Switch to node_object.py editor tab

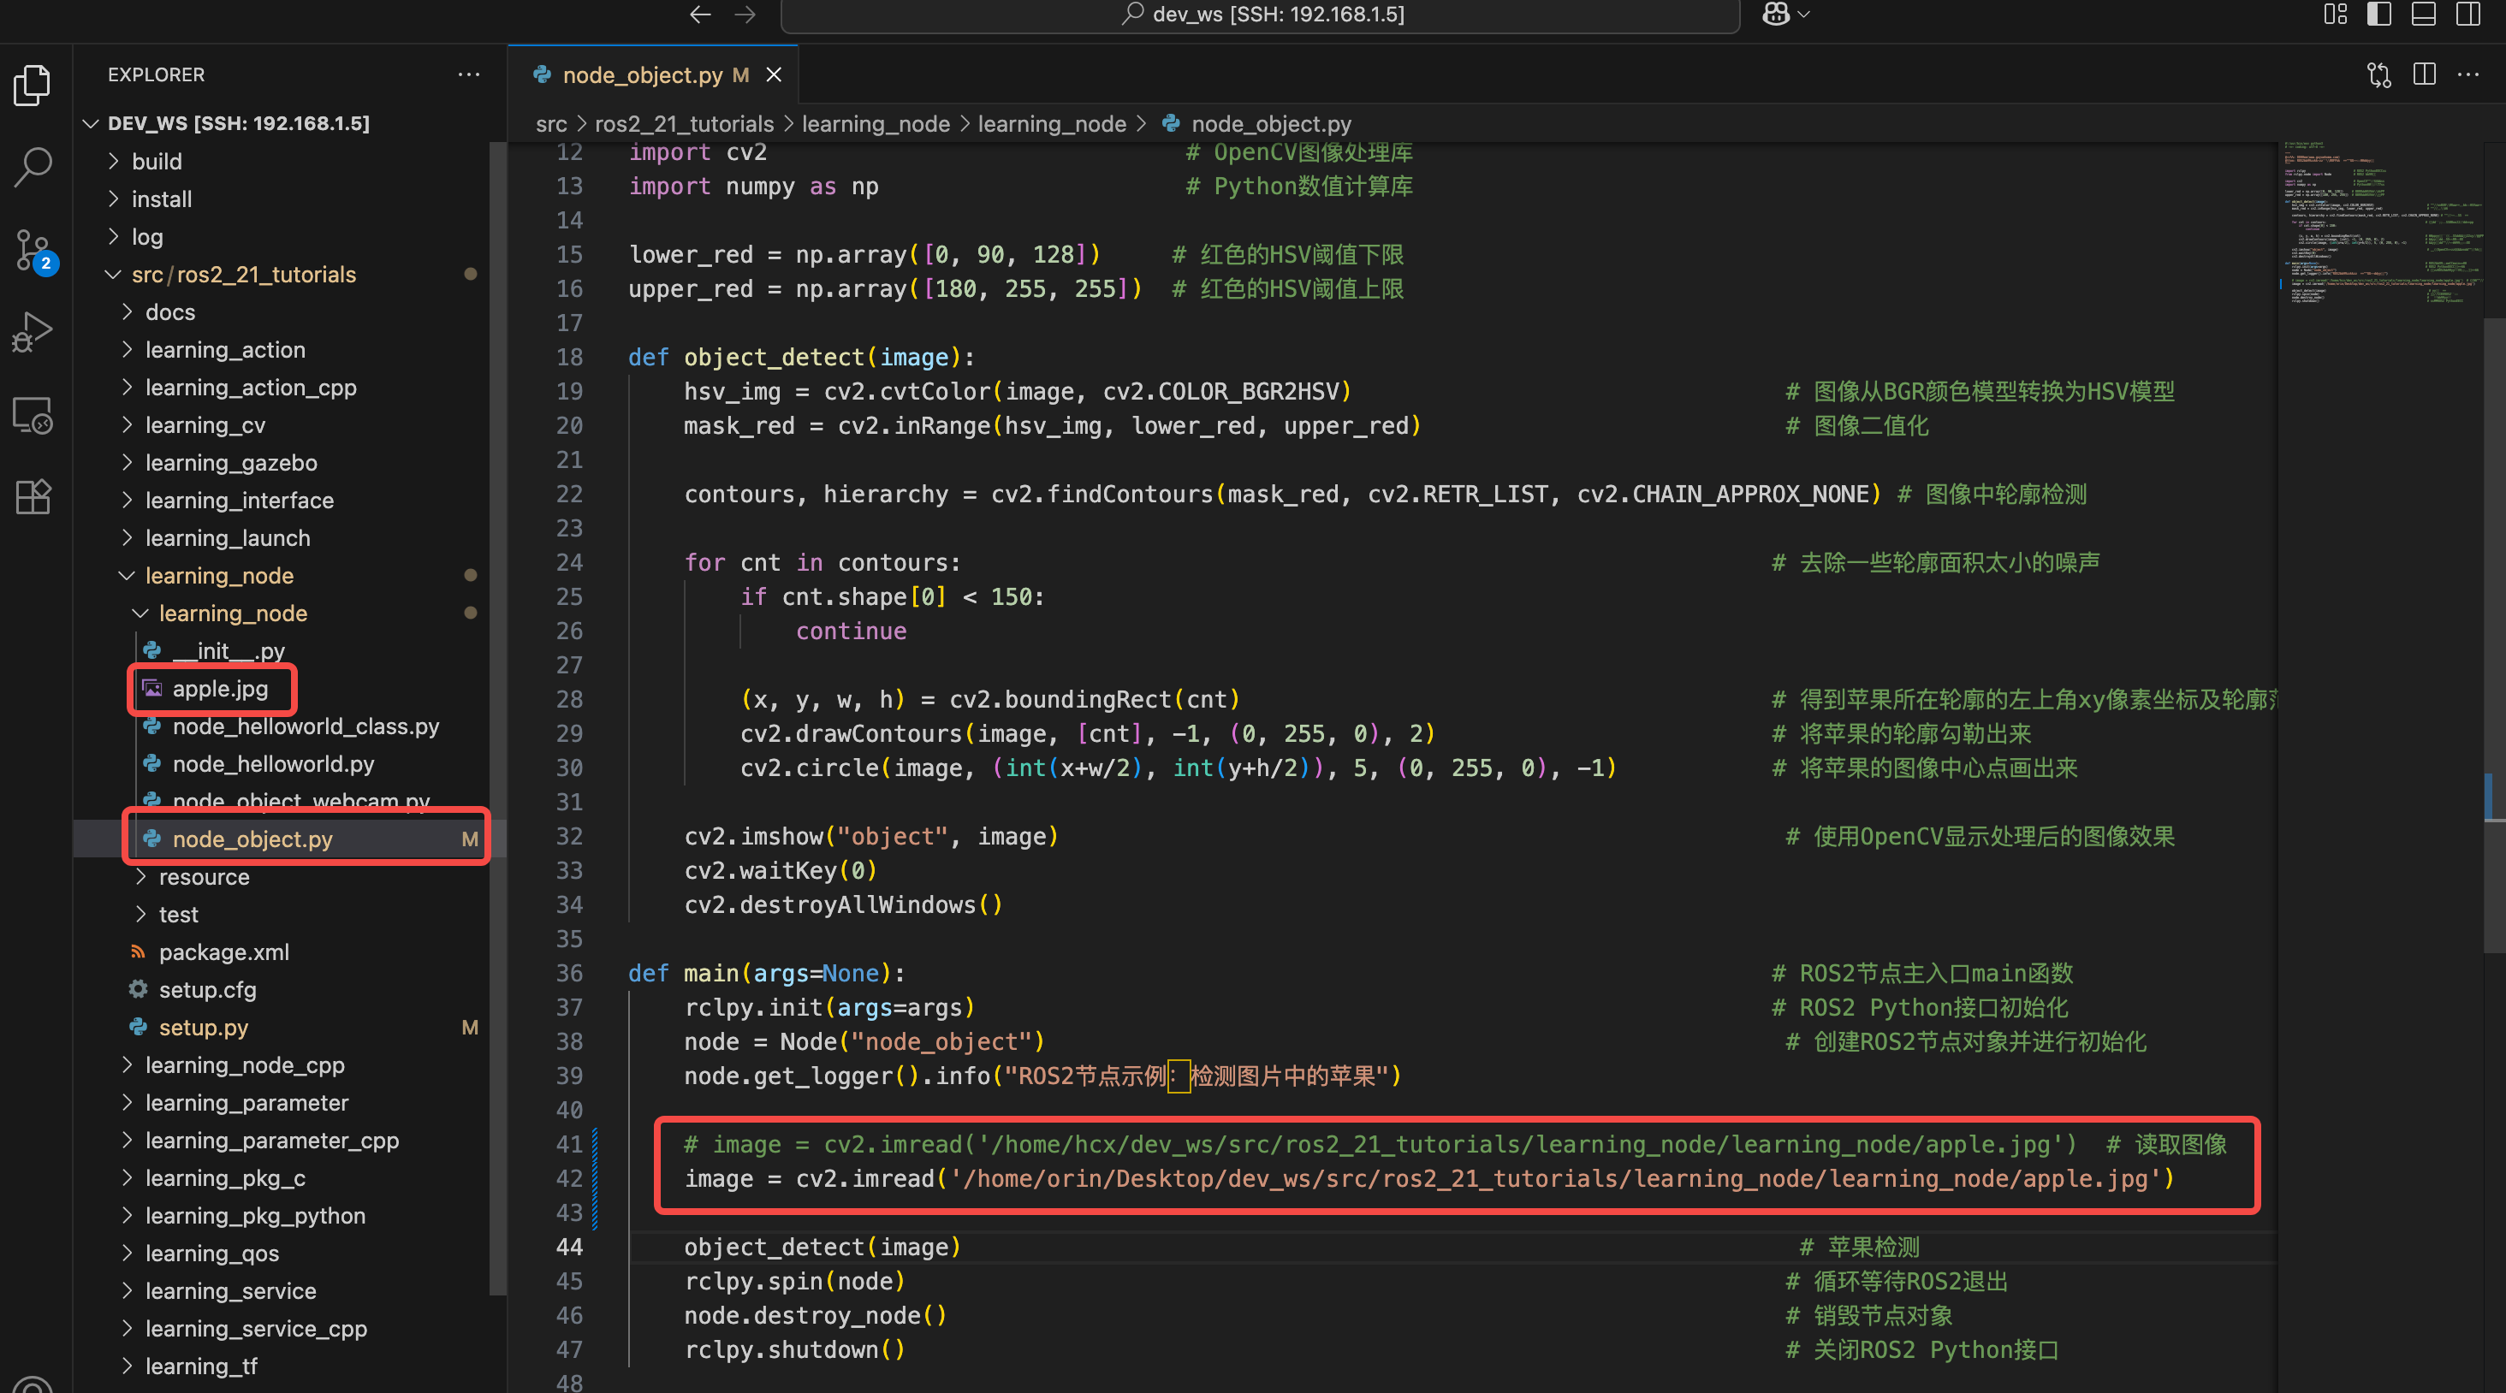click(x=642, y=75)
